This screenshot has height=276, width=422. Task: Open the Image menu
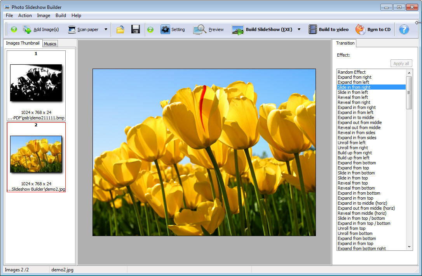pos(44,16)
